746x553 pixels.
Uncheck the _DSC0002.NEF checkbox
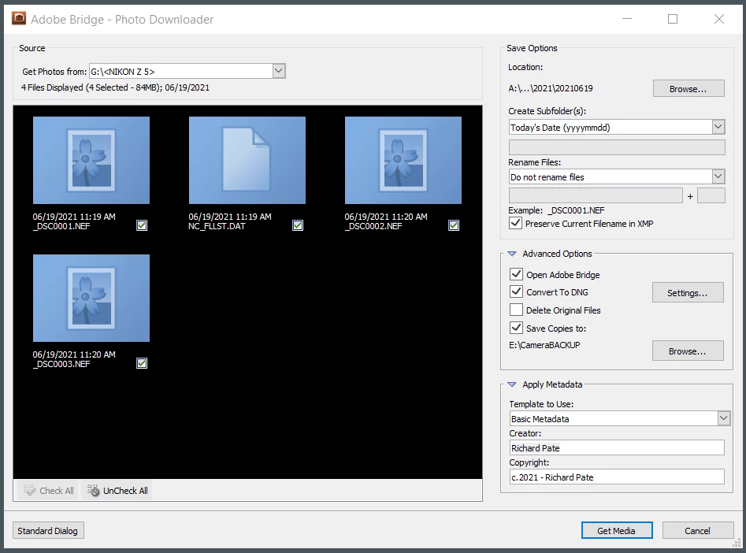(x=454, y=225)
